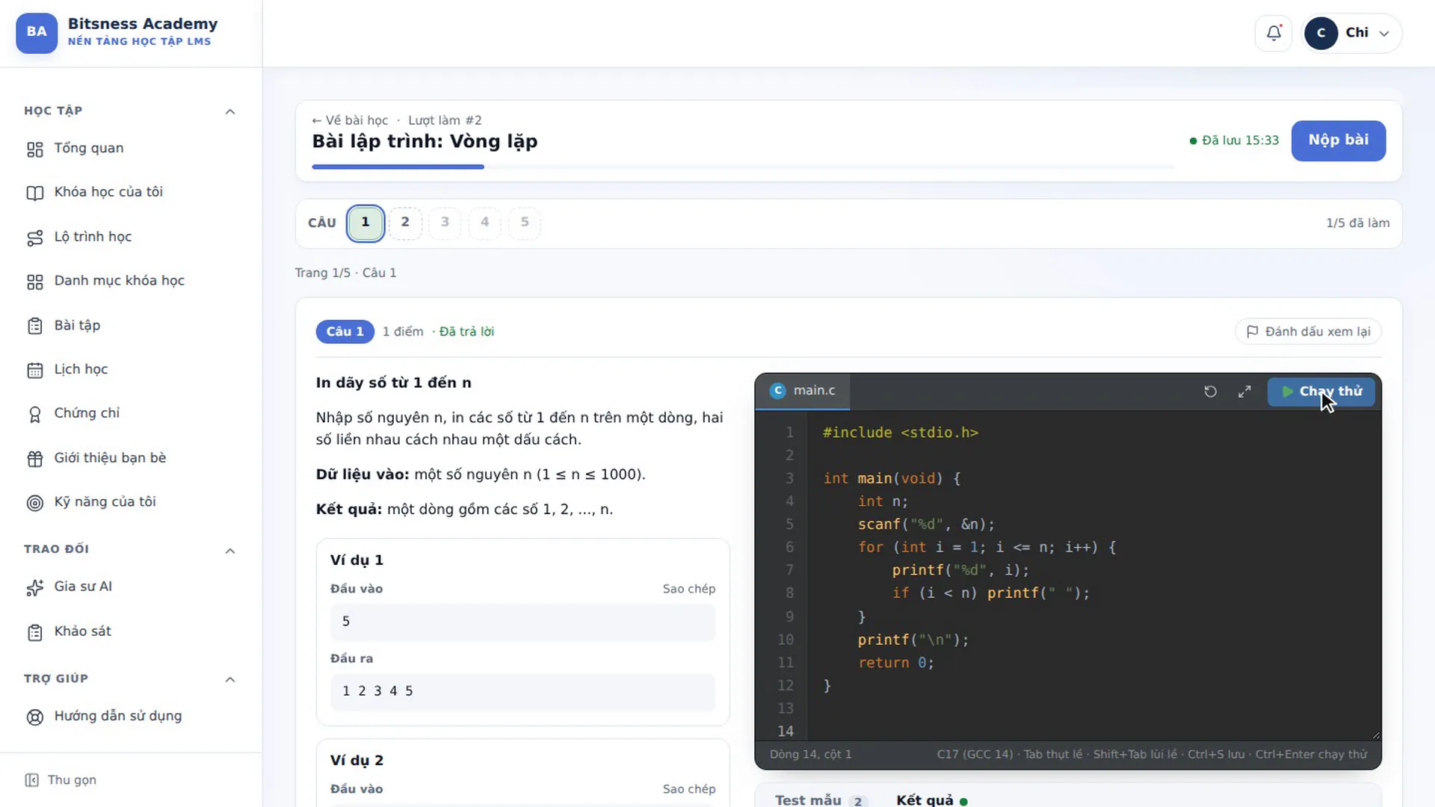This screenshot has width=1435, height=807.
Task: Click the Khảo sát survey icon
Action: tap(35, 632)
